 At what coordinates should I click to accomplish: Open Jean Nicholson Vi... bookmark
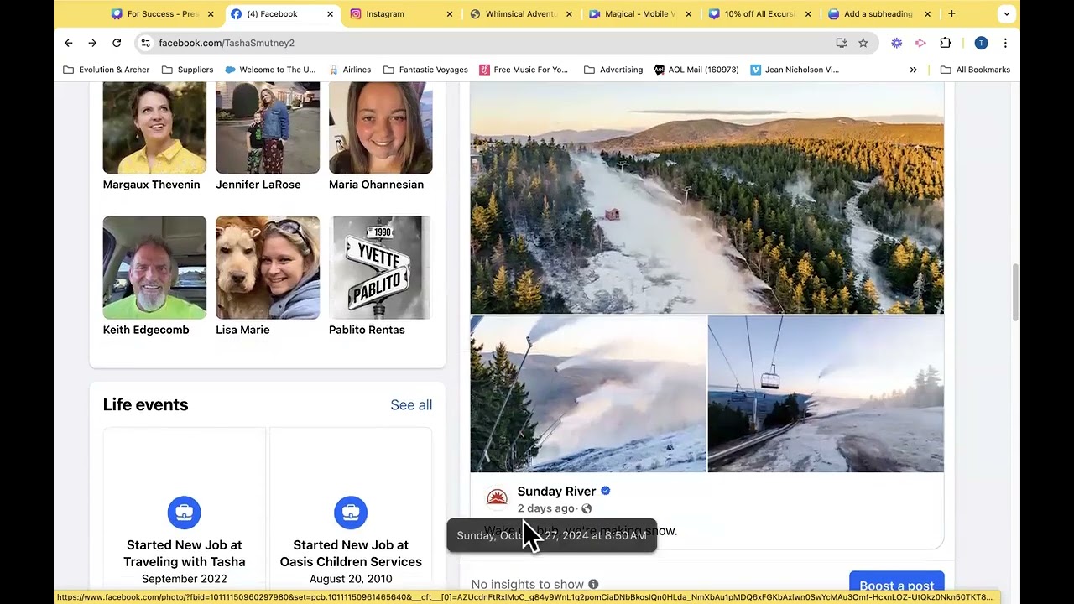coord(795,70)
